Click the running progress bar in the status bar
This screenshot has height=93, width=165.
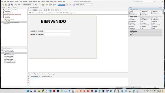133,87
